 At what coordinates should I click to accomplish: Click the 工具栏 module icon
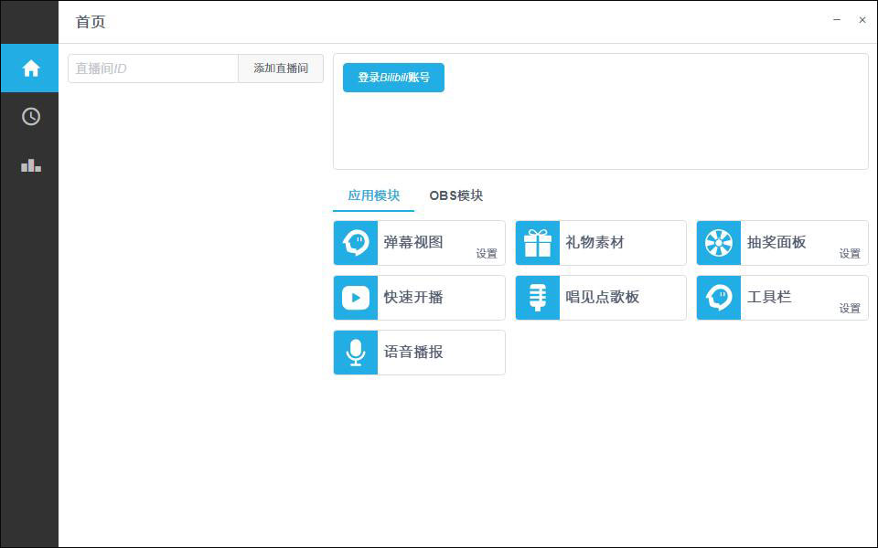(x=719, y=298)
